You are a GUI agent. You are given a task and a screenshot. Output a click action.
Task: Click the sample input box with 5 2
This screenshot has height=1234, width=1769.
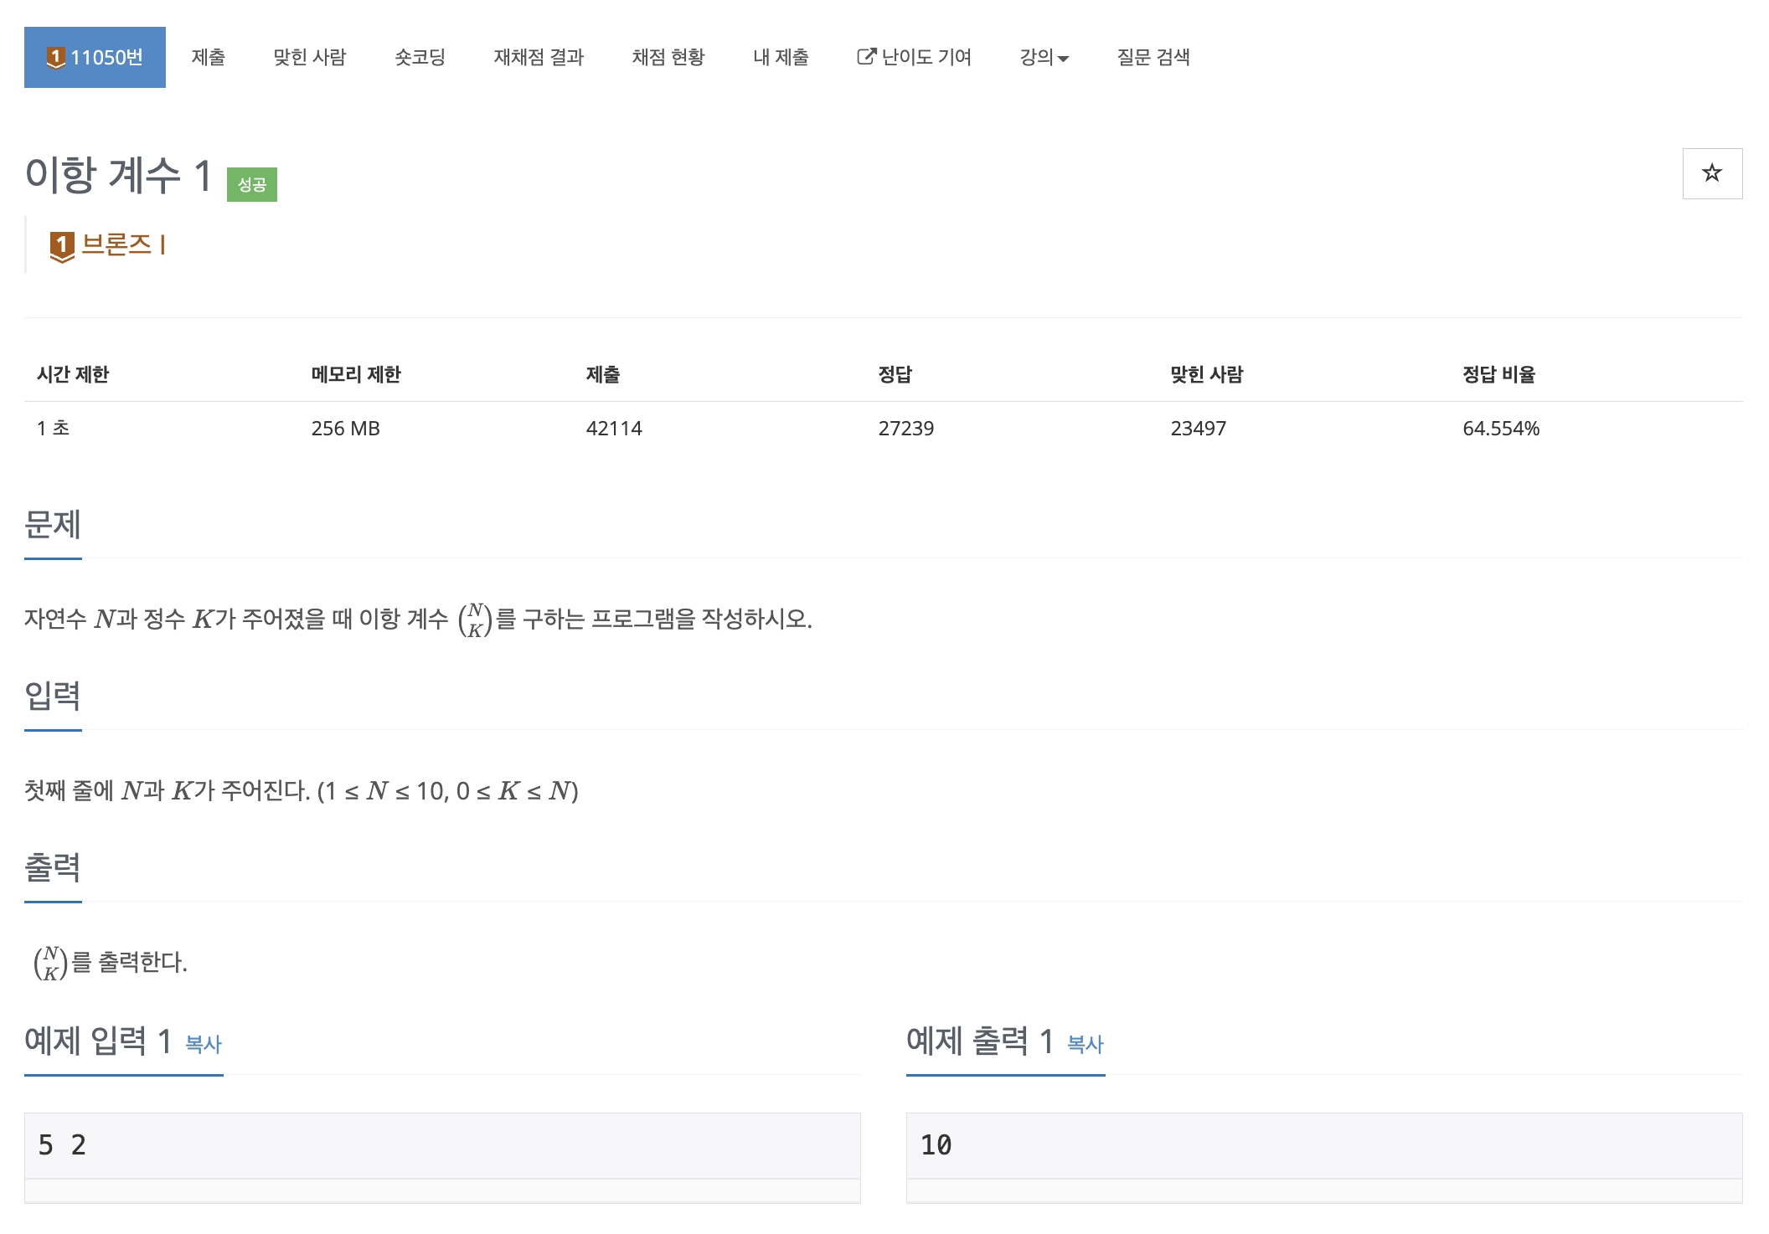click(442, 1145)
